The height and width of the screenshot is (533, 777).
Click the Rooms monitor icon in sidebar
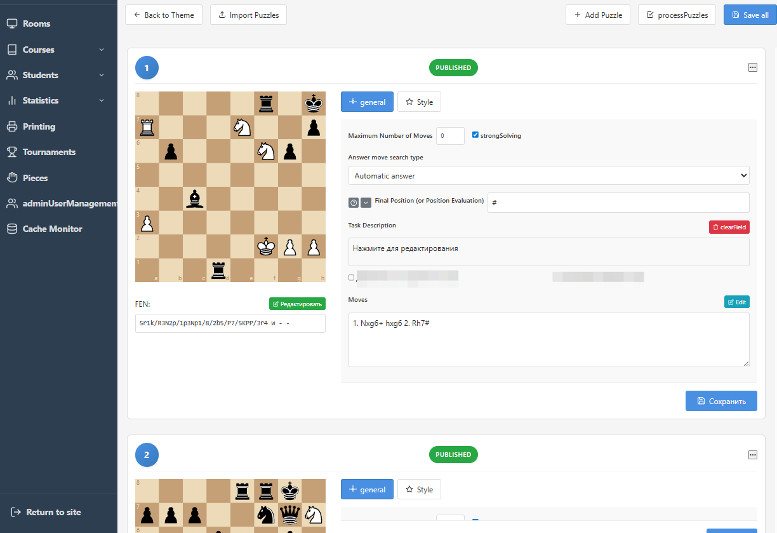[11, 24]
